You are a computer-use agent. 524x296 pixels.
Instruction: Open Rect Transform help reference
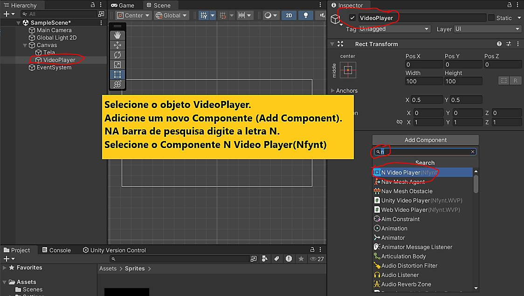click(499, 44)
